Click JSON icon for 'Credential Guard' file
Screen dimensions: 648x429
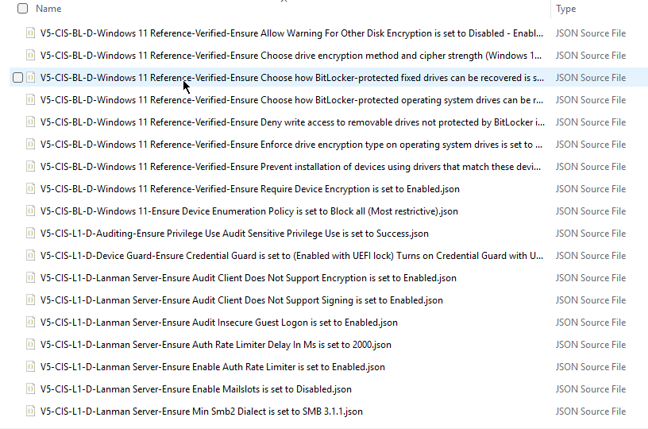31,256
